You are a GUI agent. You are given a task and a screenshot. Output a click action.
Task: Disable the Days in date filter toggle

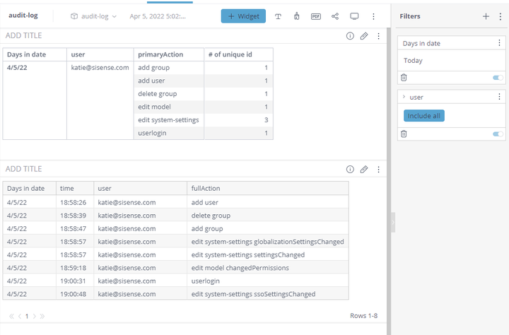pos(498,78)
